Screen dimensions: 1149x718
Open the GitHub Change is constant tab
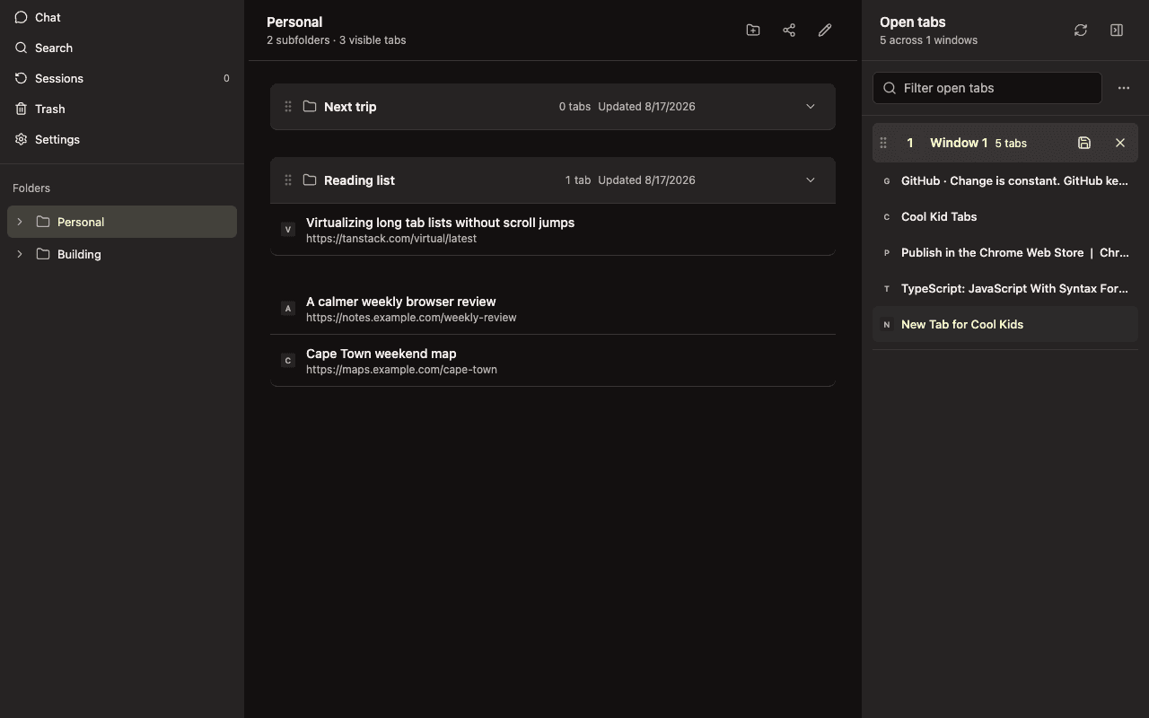(x=1005, y=180)
